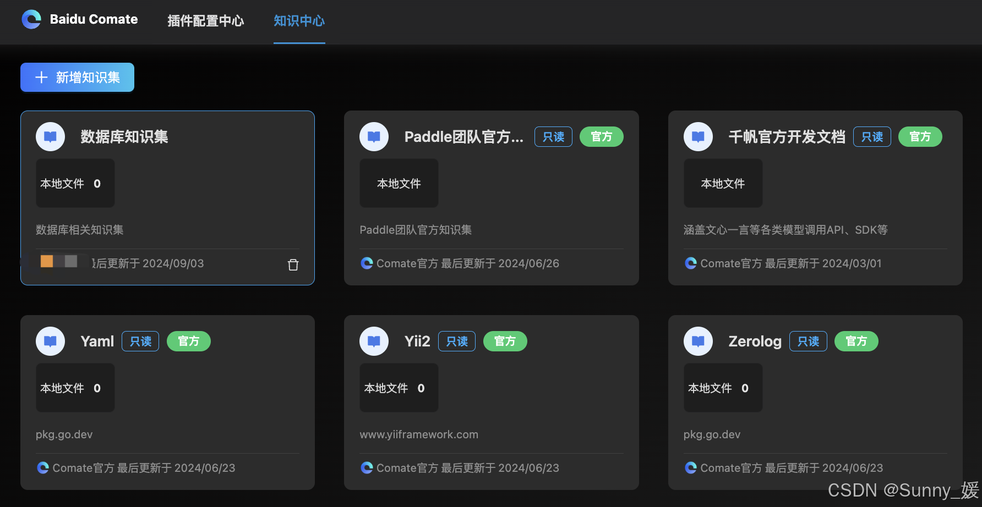Click the 官方 badge on Yii2 card
Image resolution: width=982 pixels, height=507 pixels.
coord(505,341)
